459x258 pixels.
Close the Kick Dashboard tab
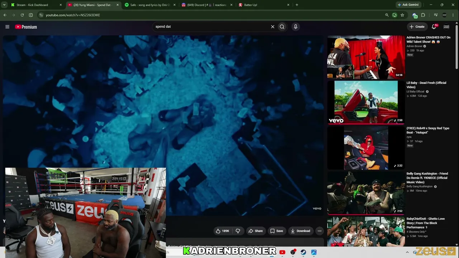pos(60,5)
